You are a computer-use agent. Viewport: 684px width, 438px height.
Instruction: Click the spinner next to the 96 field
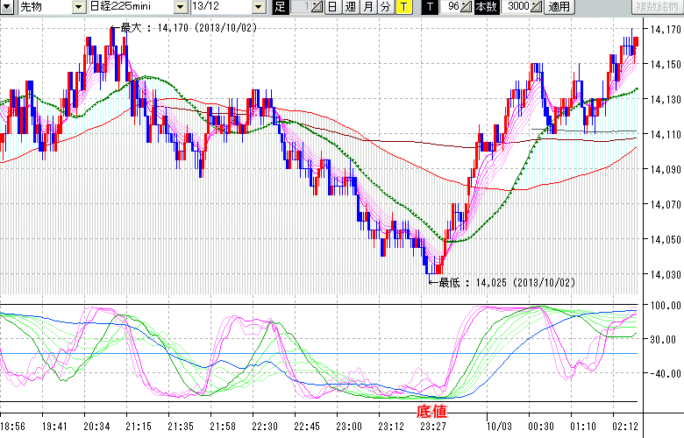point(467,7)
